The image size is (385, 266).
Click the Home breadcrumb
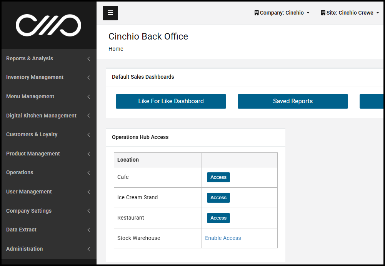116,49
